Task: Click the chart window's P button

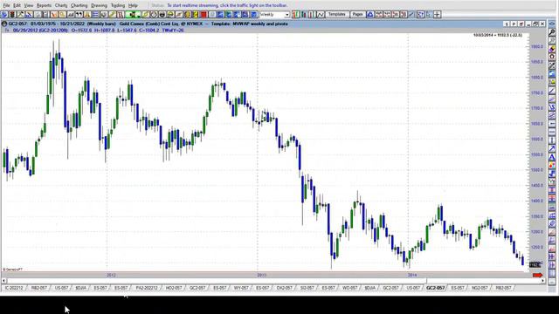Action: click(514, 24)
